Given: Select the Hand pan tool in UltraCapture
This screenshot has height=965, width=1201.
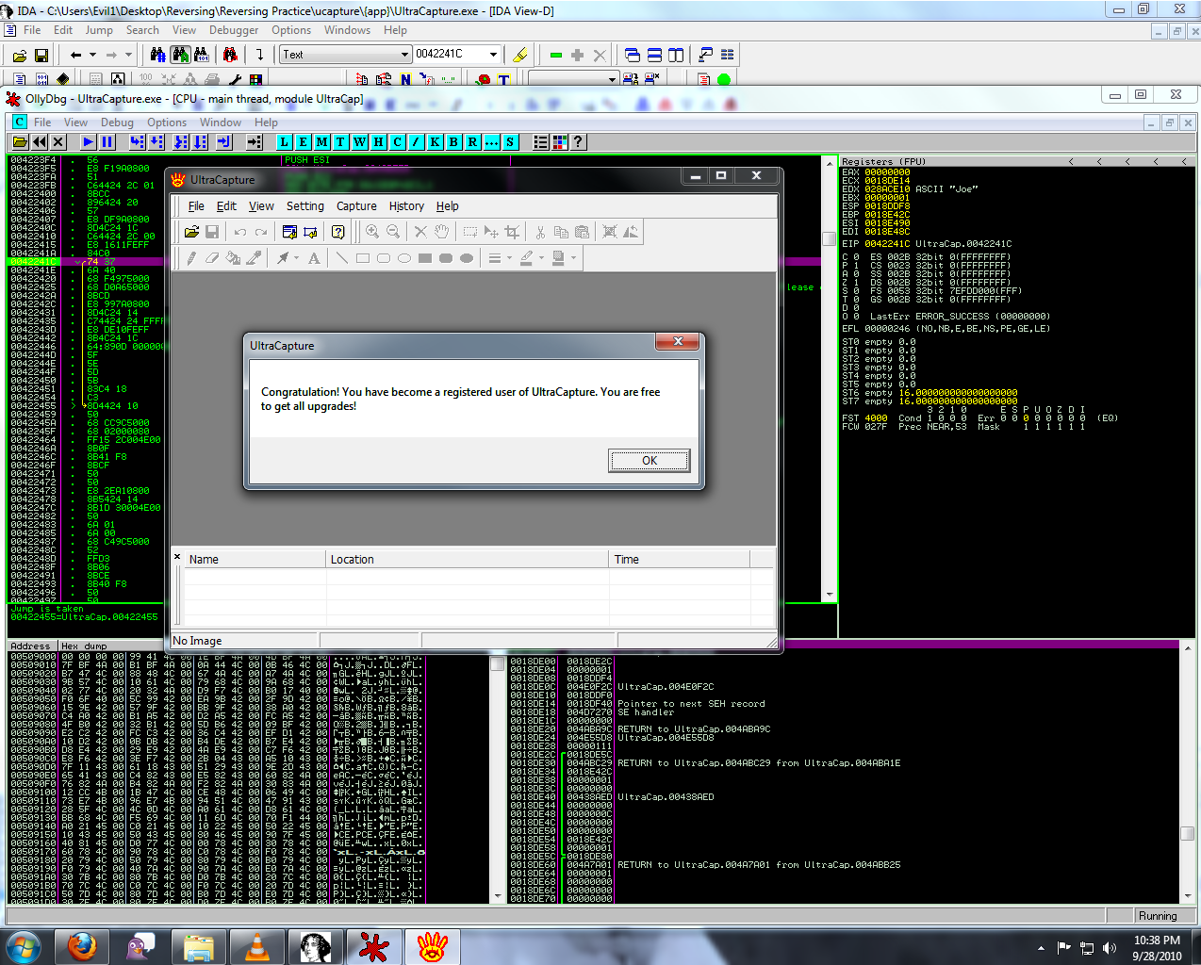Looking at the screenshot, I should coord(441,232).
